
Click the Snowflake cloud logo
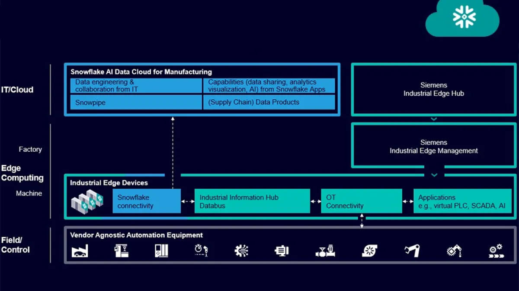(462, 17)
